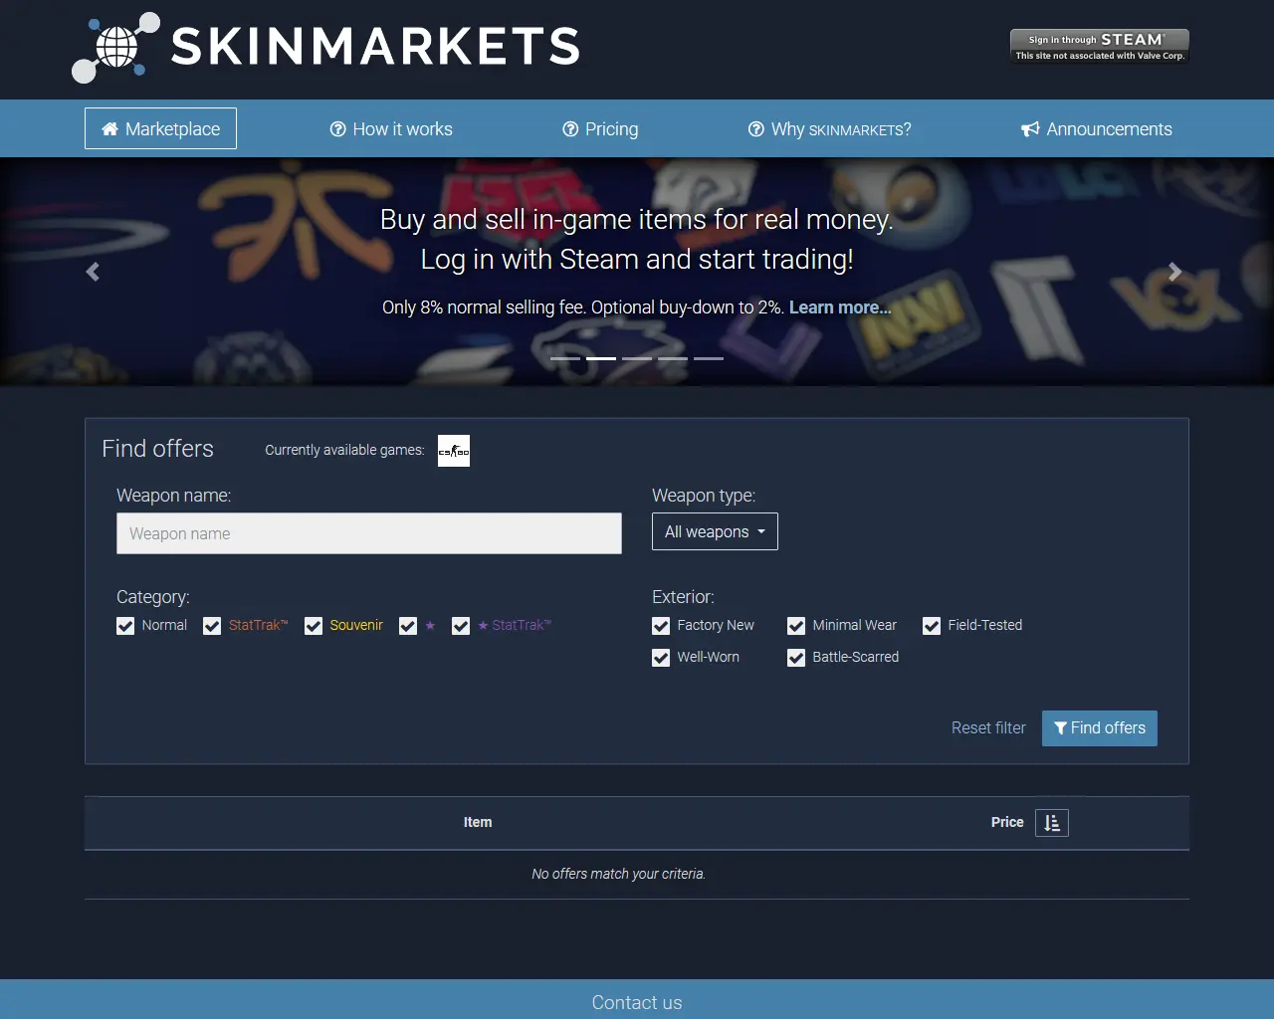Toggle the Souvenir category checkbox
This screenshot has width=1274, height=1019.
(x=314, y=626)
